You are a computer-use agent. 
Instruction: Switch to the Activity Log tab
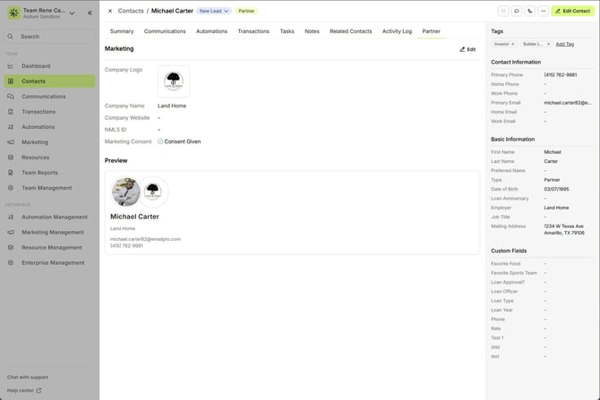tap(397, 31)
